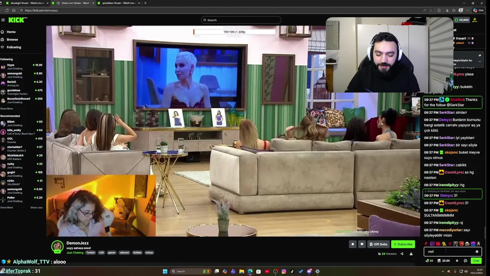Open the emoji picker in chat input
The image size is (490, 276).
coord(477,251)
